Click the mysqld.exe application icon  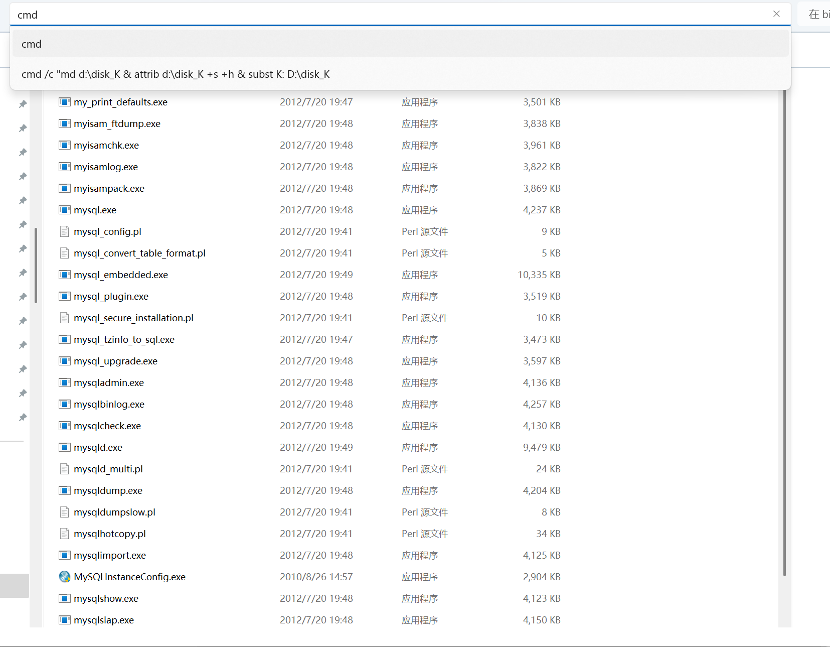[x=64, y=447]
